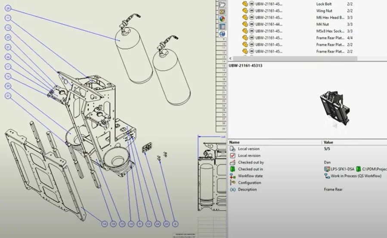
Task: Select balloon 8 in the drawing
Action: click(175, 224)
